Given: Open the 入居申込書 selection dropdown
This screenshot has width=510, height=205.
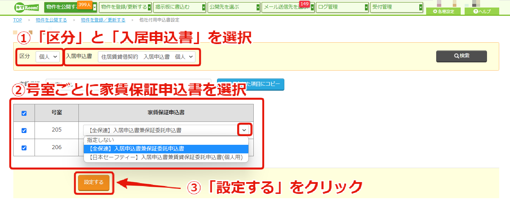Looking at the screenshot, I should pos(146,57).
